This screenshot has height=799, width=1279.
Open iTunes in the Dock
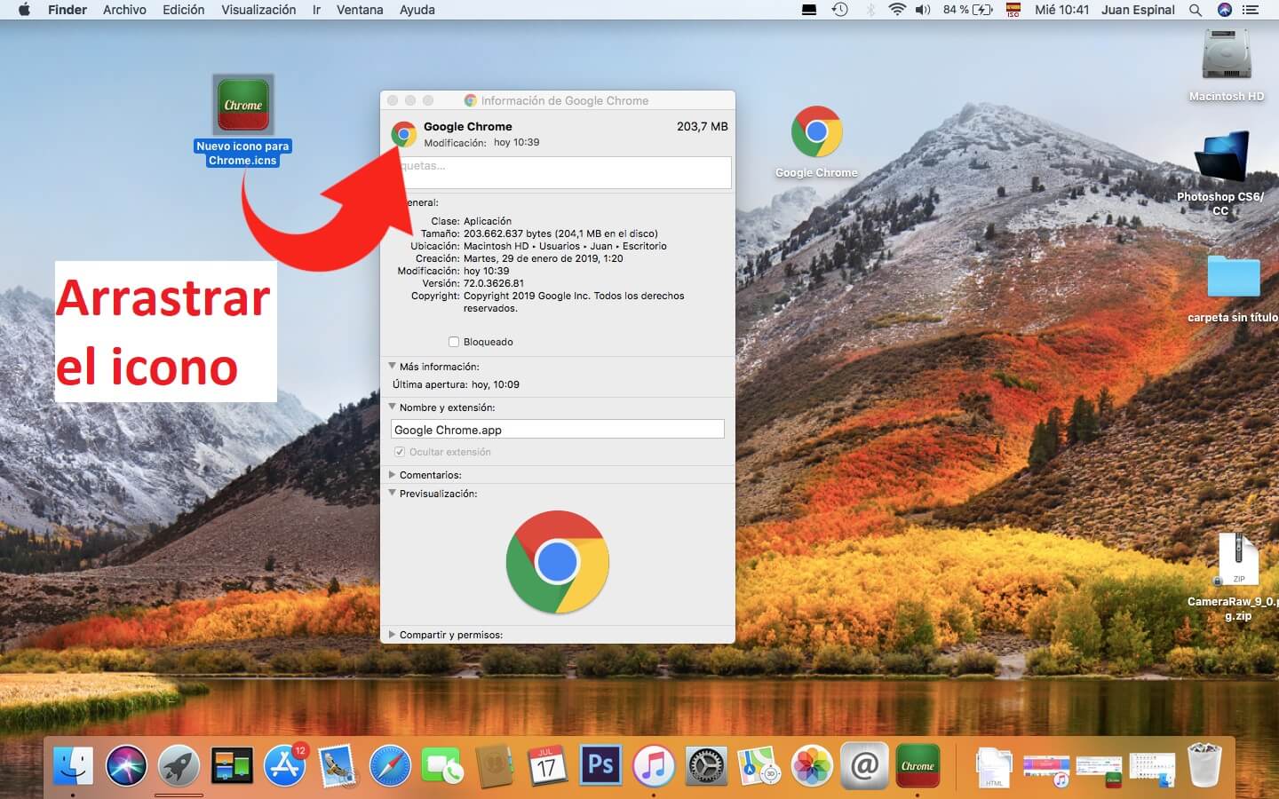tap(654, 765)
